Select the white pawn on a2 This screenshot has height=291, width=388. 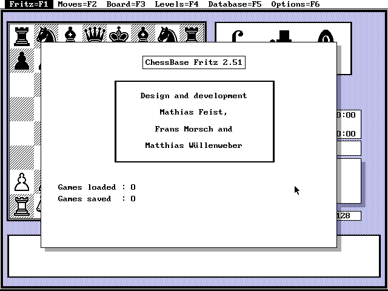[x=22, y=182]
